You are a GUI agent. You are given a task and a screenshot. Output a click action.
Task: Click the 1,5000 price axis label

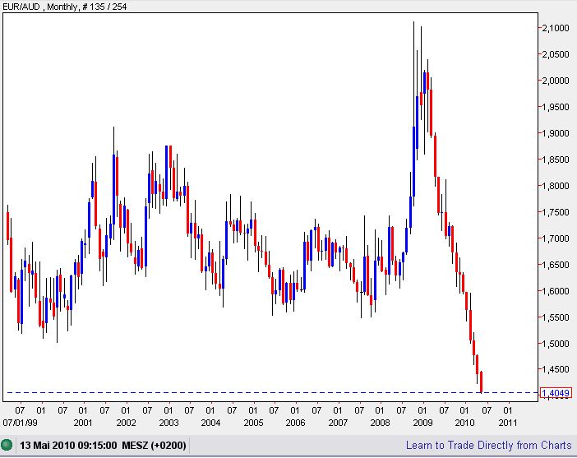click(556, 344)
